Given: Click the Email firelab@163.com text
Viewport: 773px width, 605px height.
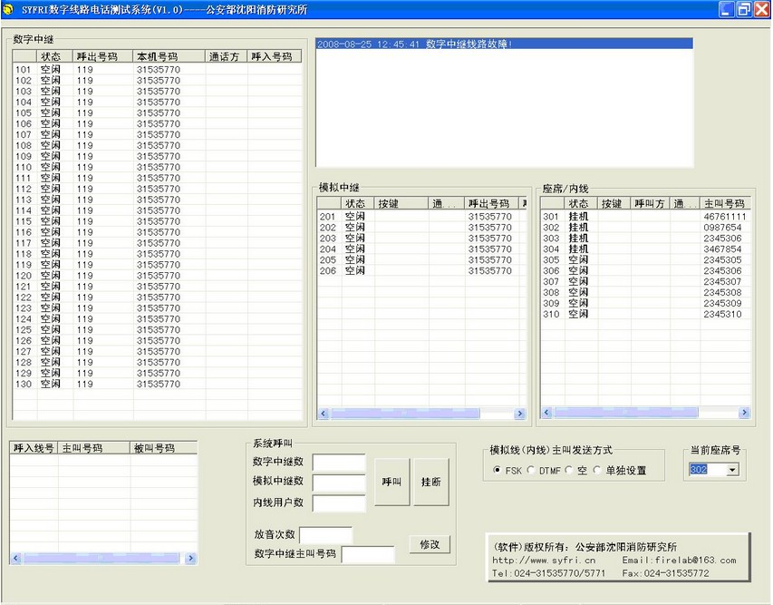Looking at the screenshot, I should (679, 560).
